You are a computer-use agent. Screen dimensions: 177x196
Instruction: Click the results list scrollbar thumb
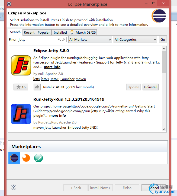point(164,62)
